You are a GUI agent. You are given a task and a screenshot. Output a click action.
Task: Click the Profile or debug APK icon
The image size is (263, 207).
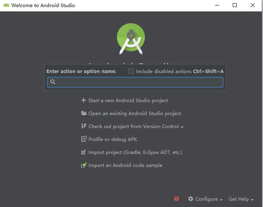click(83, 139)
